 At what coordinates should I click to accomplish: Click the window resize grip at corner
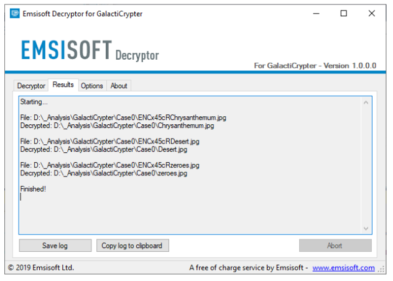(381, 270)
